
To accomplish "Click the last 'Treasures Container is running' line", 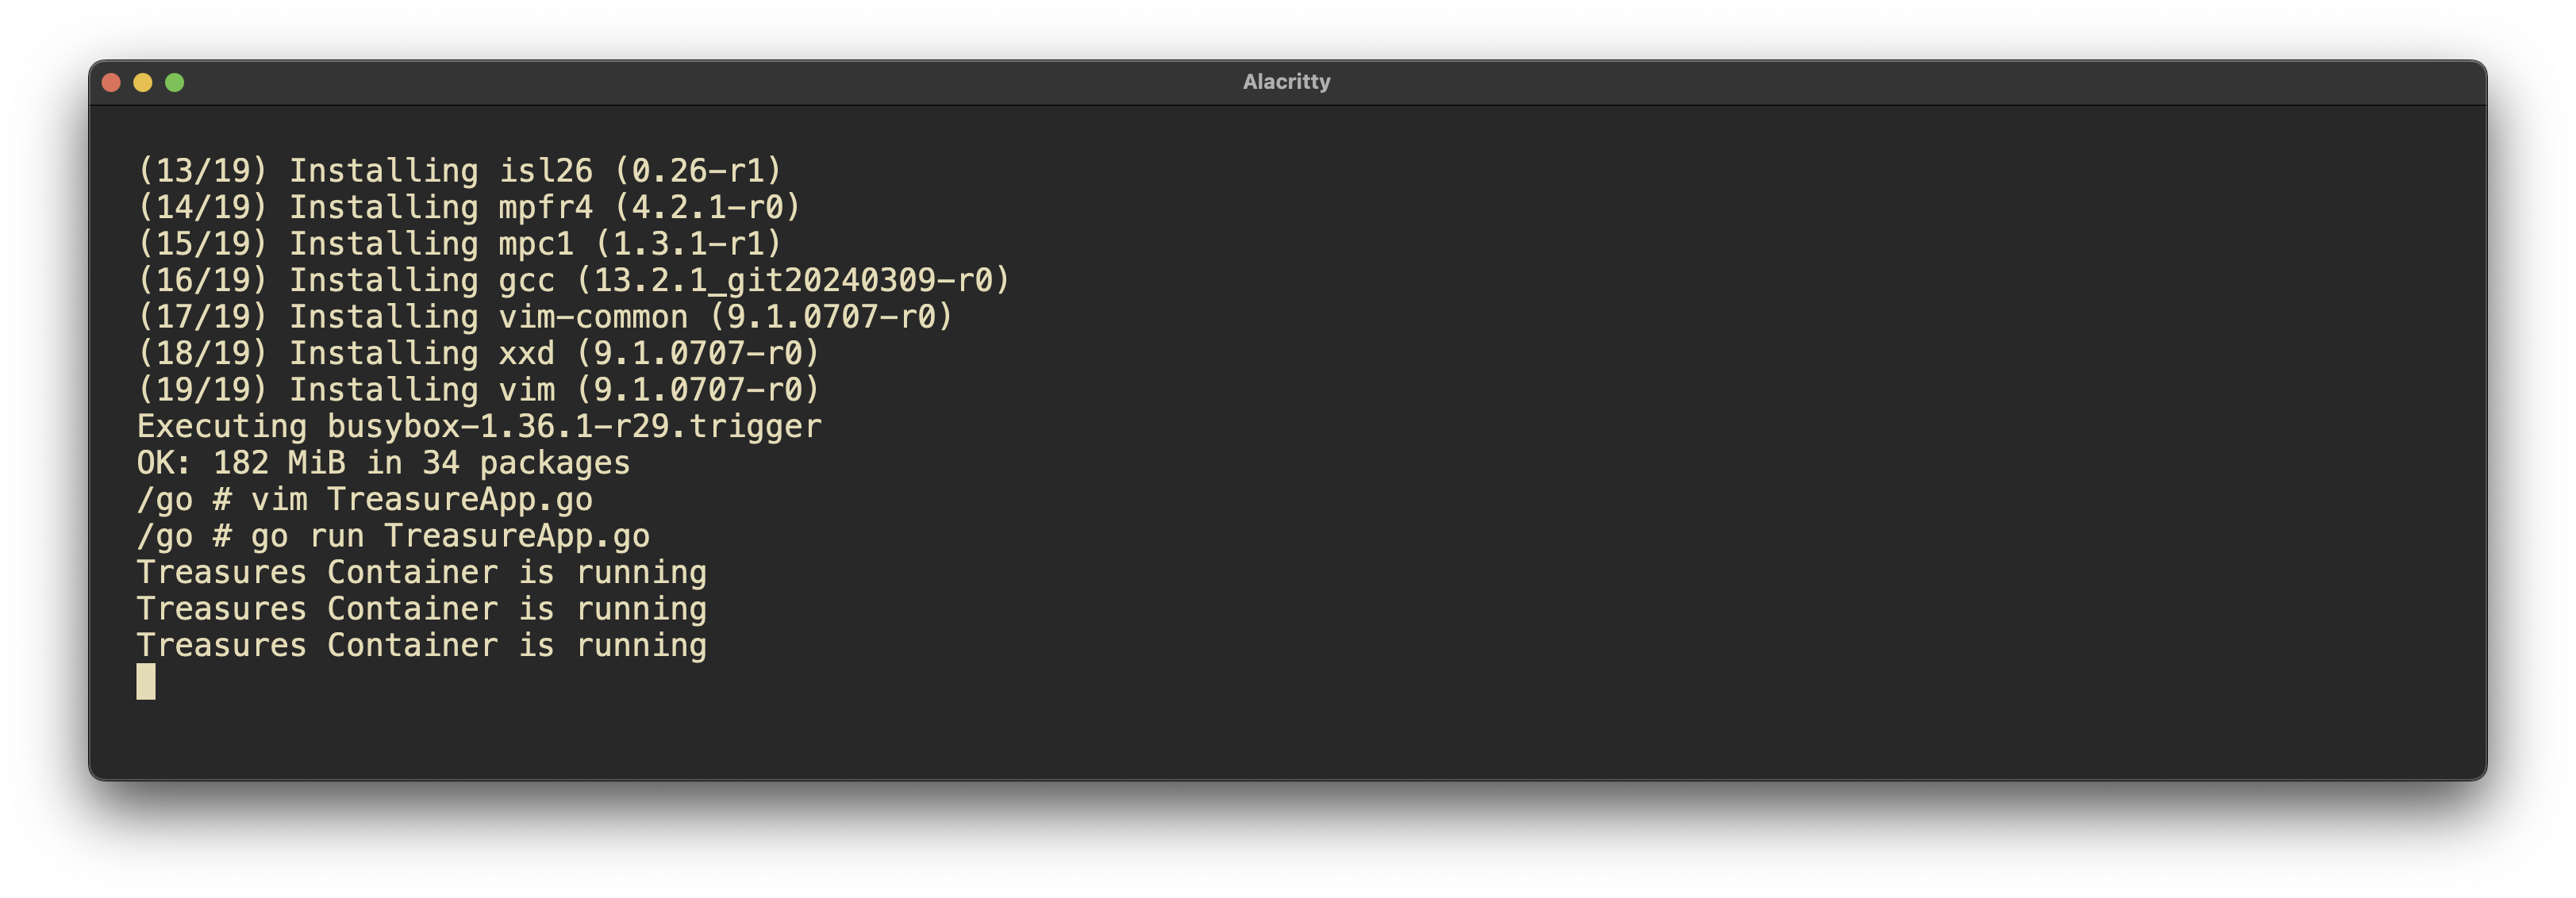I will [421, 646].
